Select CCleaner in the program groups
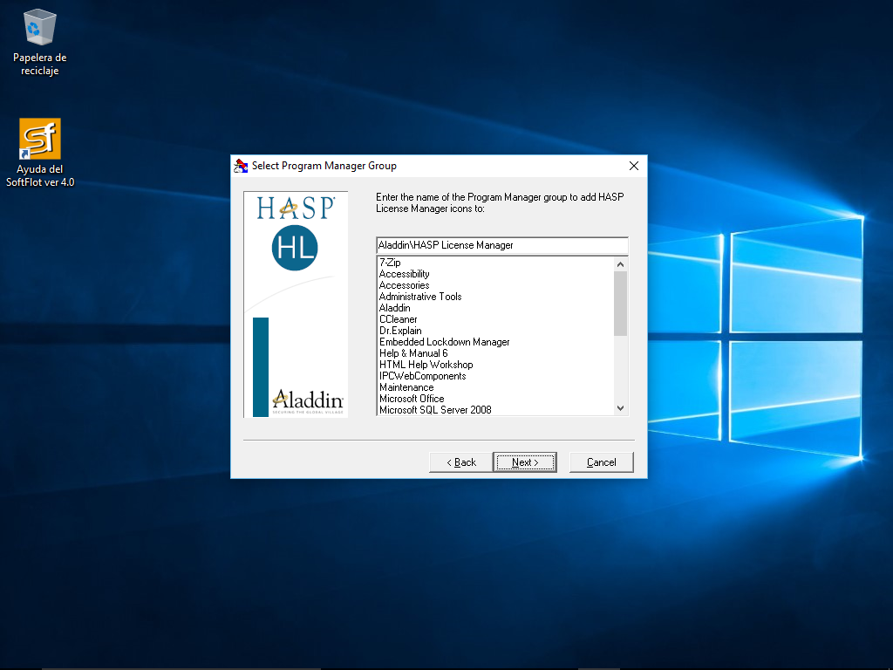Screen dimensions: 893x670 click(x=398, y=319)
